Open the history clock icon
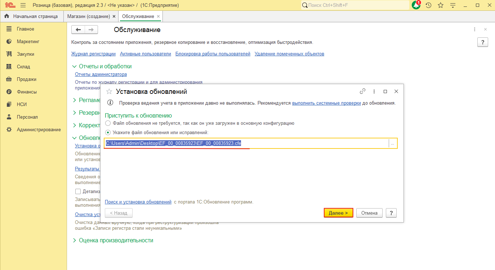 click(428, 5)
